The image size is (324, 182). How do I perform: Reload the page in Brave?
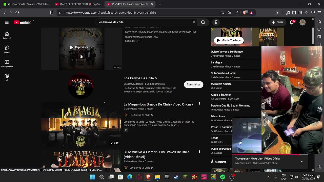point(17,13)
